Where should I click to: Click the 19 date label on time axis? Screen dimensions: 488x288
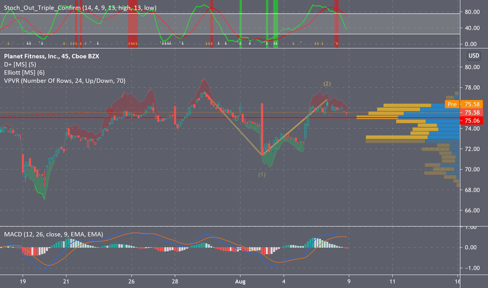(23, 282)
